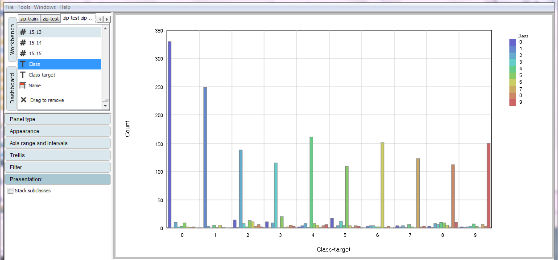Expand the Trellis section

click(x=57, y=155)
